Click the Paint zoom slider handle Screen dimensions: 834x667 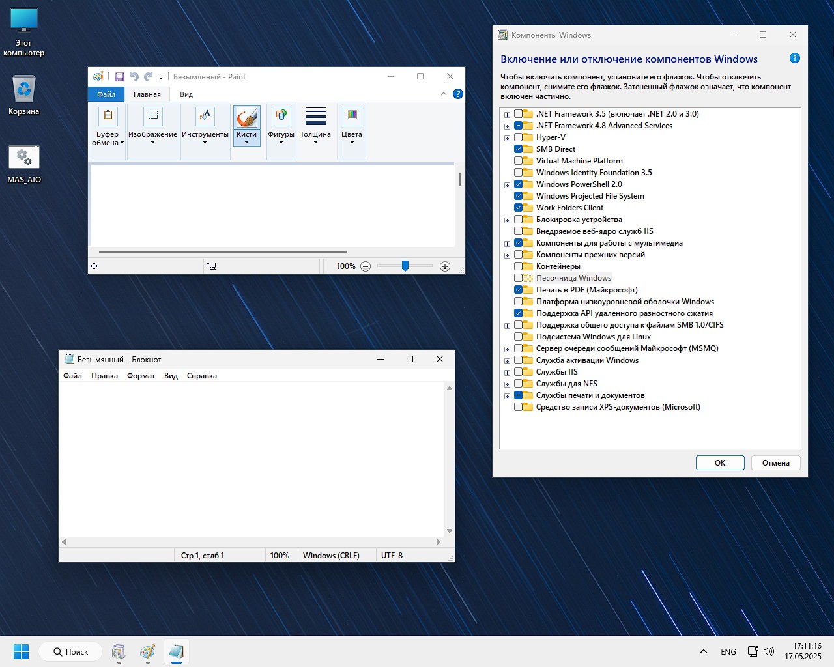pos(405,266)
